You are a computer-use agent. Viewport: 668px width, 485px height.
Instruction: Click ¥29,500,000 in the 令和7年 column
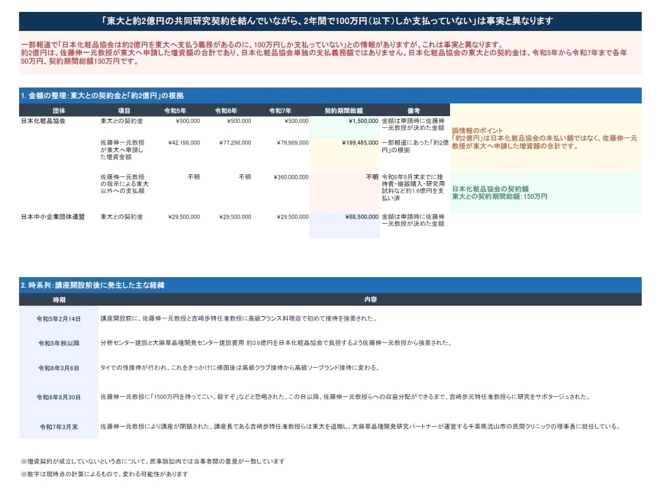tap(293, 217)
